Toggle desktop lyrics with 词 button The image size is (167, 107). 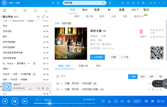click(146, 101)
